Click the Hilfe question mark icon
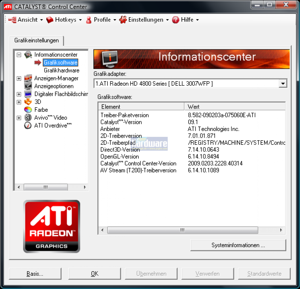 point(175,20)
